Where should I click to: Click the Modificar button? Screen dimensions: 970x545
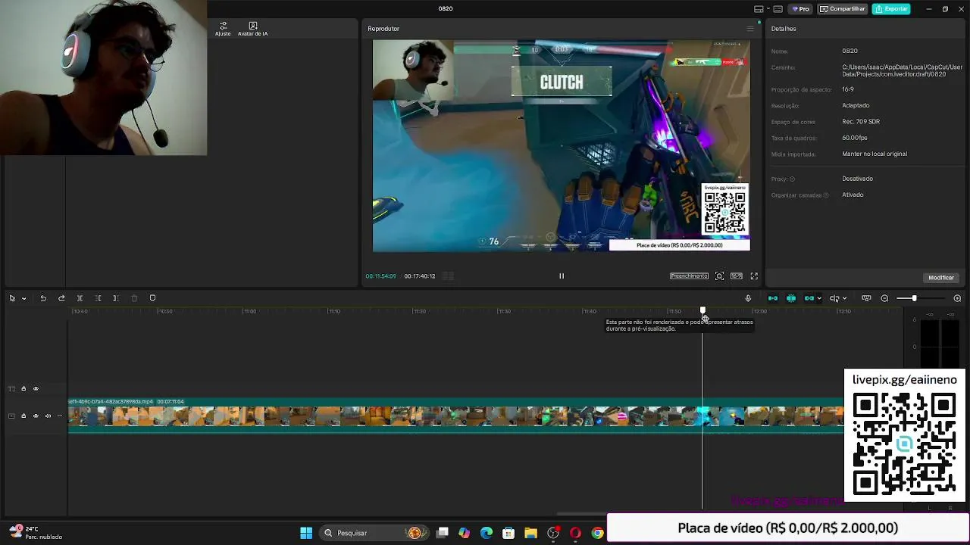tap(940, 278)
